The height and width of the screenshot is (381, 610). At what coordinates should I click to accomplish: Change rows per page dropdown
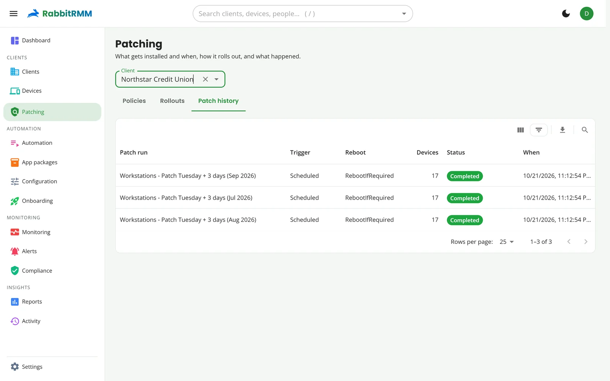[507, 242]
